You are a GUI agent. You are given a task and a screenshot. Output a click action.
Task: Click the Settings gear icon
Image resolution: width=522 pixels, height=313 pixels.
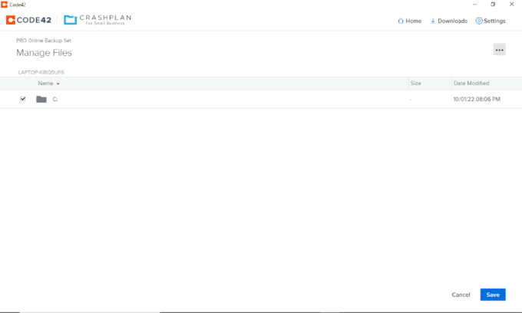tap(479, 21)
